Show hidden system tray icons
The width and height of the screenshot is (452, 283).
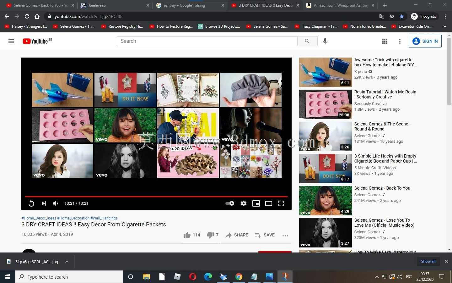coord(377,277)
